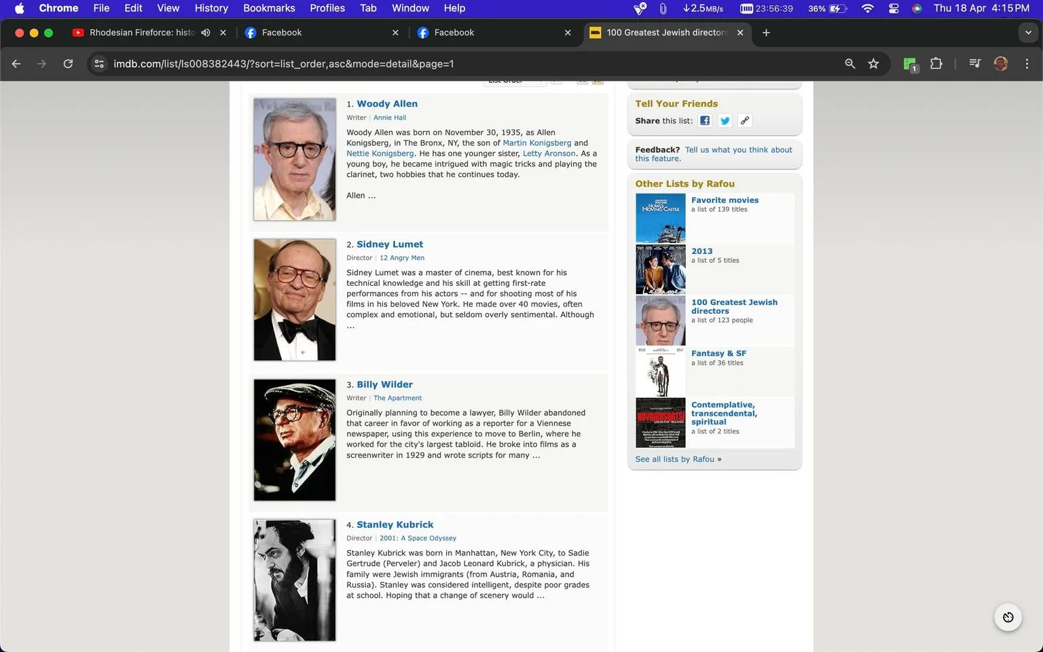Open the 2013 list link
The height and width of the screenshot is (652, 1043).
point(701,251)
